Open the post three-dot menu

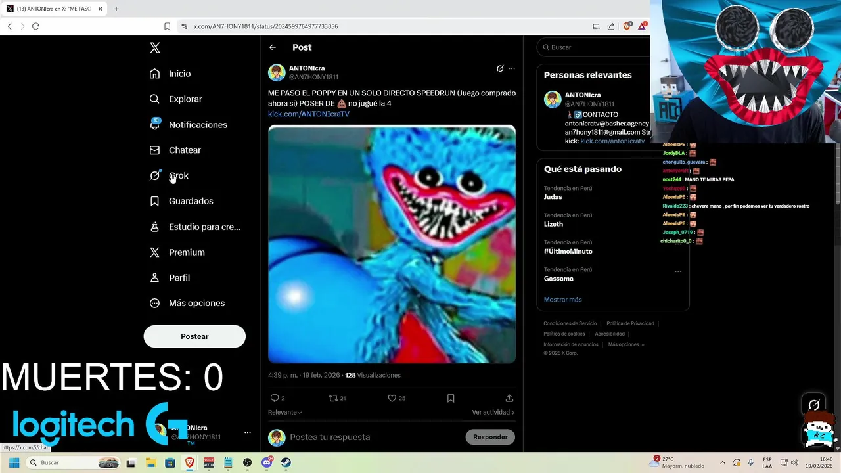pos(512,68)
